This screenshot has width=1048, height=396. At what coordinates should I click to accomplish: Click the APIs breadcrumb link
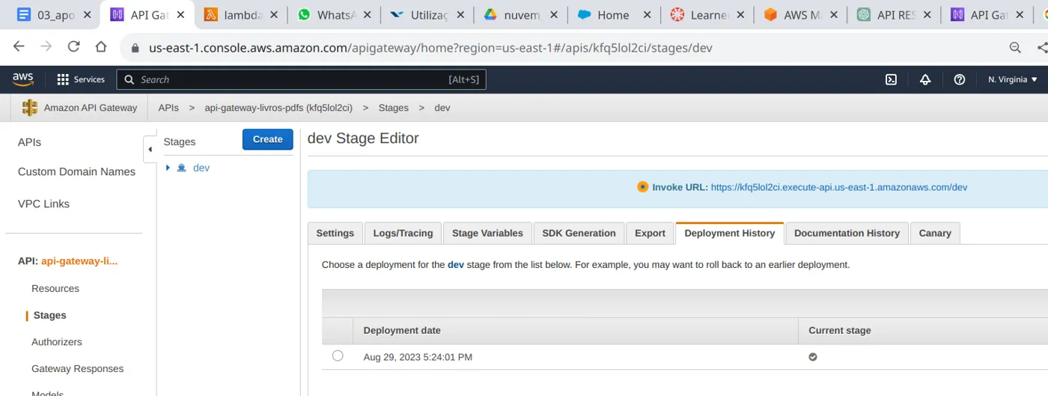click(168, 108)
